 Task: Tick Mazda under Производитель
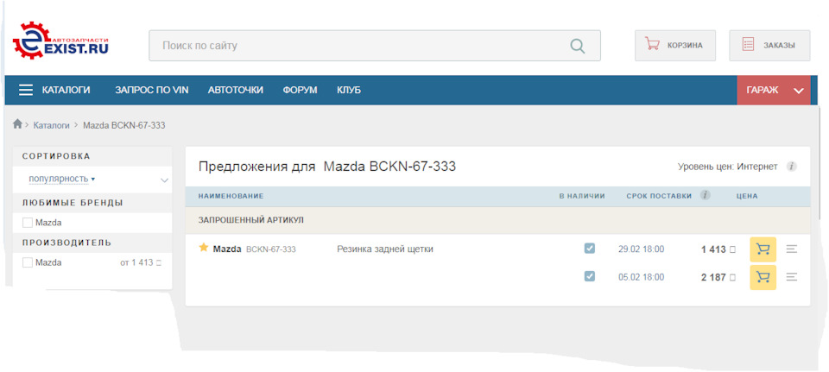(x=28, y=262)
